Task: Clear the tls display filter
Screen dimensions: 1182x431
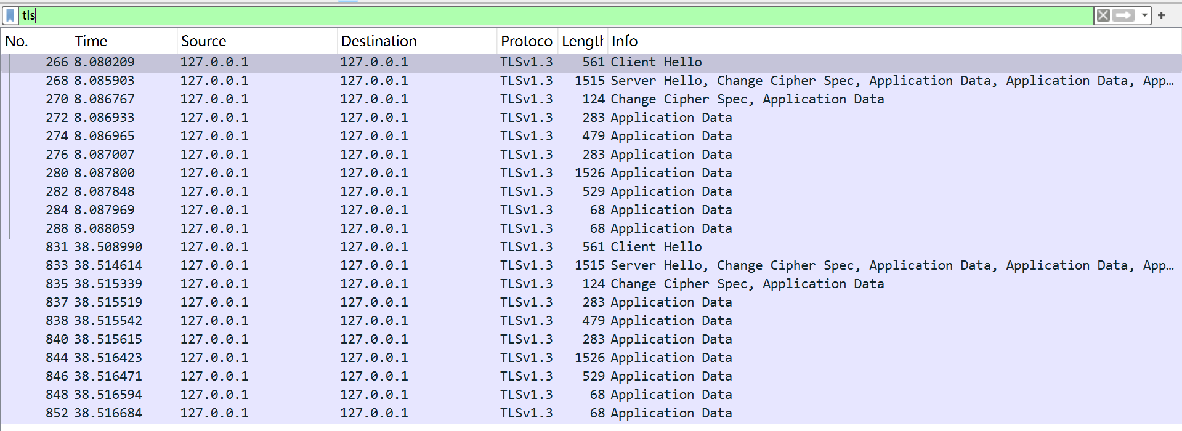Action: (x=1103, y=15)
